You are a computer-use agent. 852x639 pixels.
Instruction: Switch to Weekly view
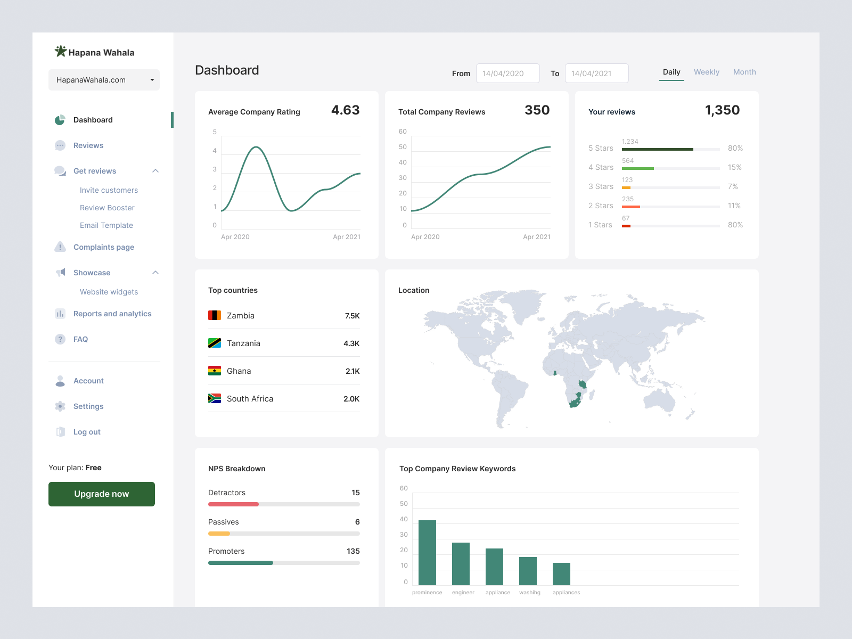pyautogui.click(x=706, y=72)
